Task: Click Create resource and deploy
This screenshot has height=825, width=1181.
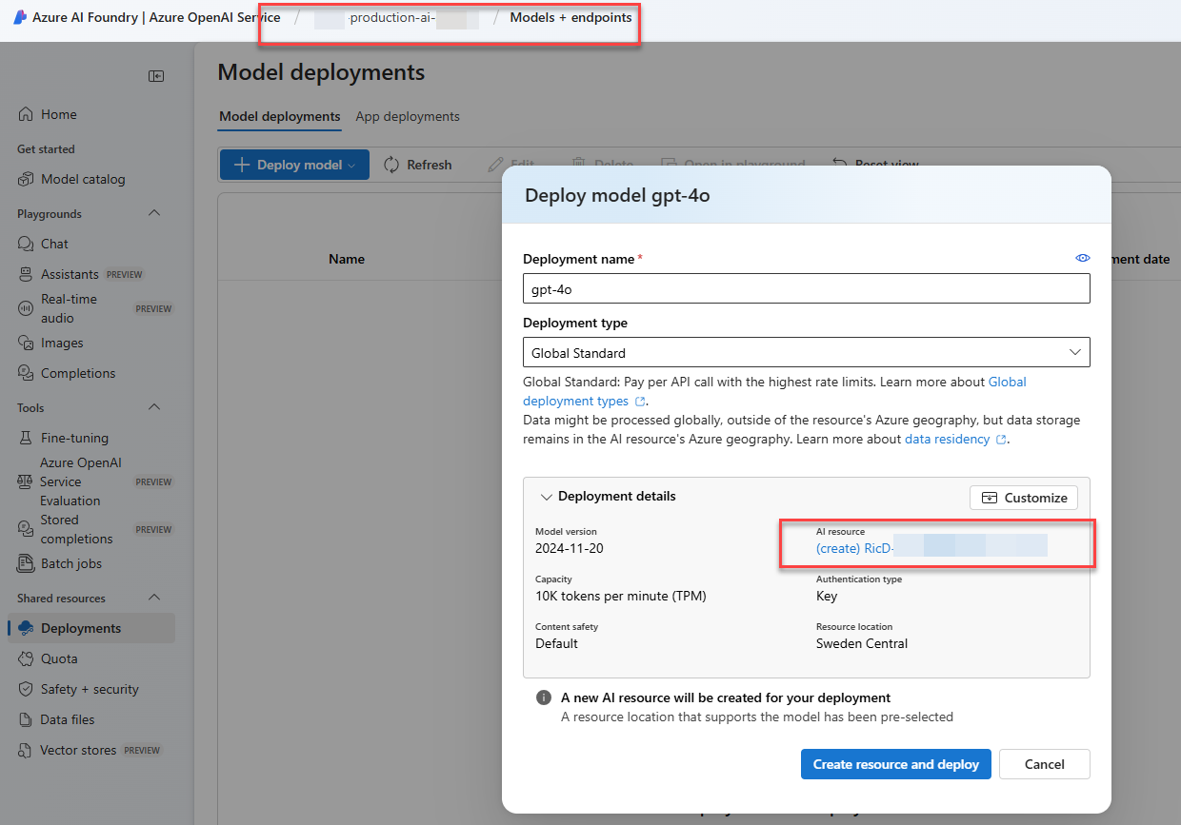Action: coord(895,764)
